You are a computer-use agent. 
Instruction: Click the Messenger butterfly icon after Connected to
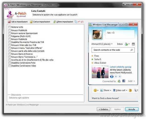pos(119,81)
